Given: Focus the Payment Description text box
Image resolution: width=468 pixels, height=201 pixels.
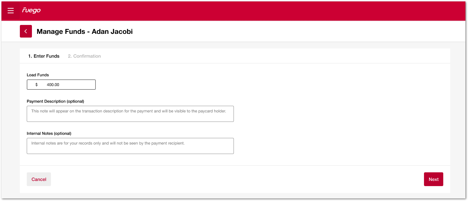Looking at the screenshot, I should click(x=130, y=114).
